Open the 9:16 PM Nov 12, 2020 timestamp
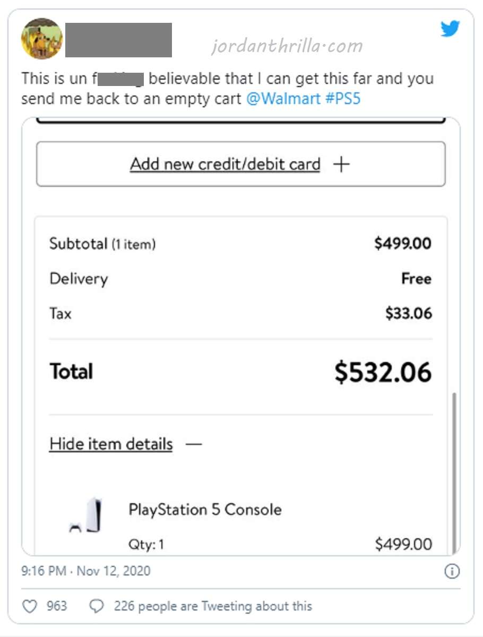 click(x=85, y=571)
